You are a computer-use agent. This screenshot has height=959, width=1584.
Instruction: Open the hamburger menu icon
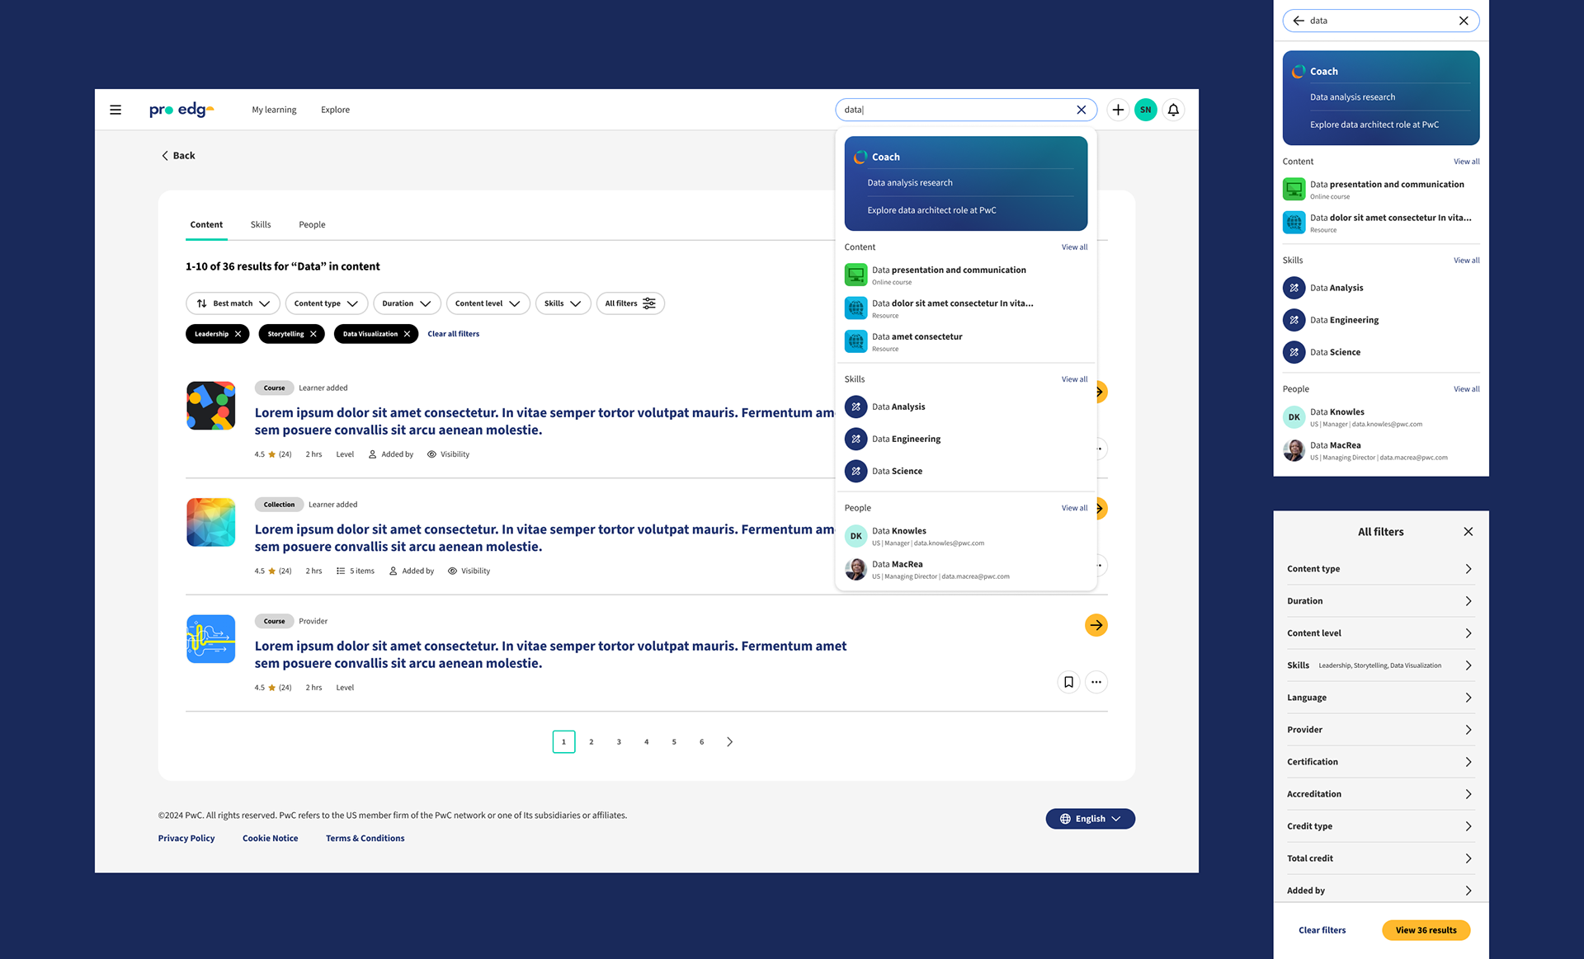115,110
